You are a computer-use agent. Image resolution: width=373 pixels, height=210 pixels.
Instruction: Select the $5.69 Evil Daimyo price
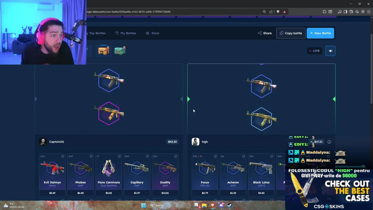(x=52, y=193)
